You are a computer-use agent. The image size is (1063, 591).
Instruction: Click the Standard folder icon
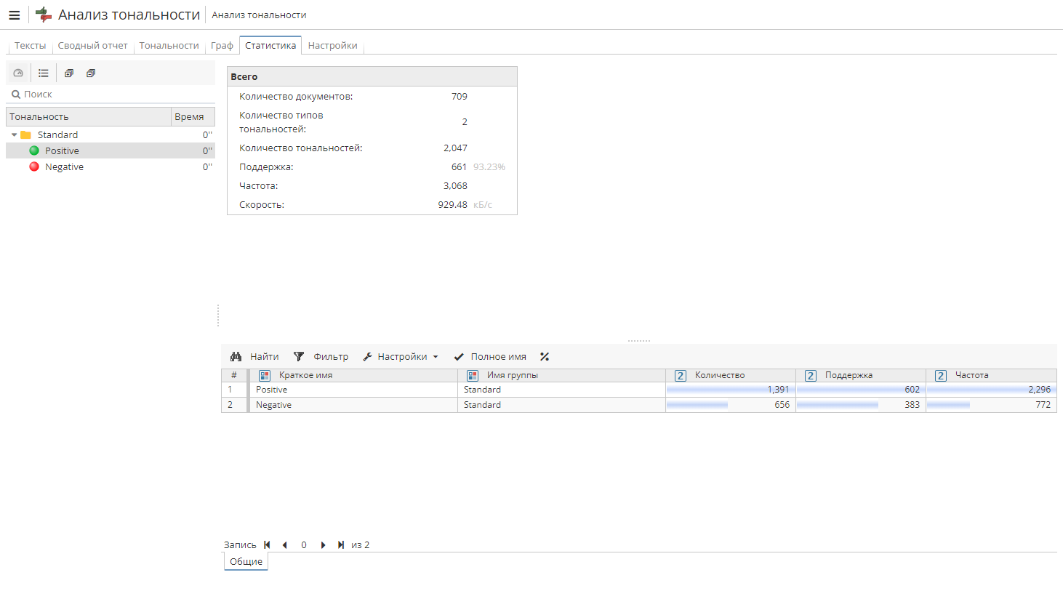pos(25,135)
